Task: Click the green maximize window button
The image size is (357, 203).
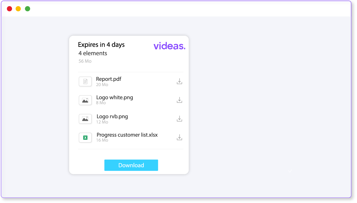Action: [x=27, y=9]
